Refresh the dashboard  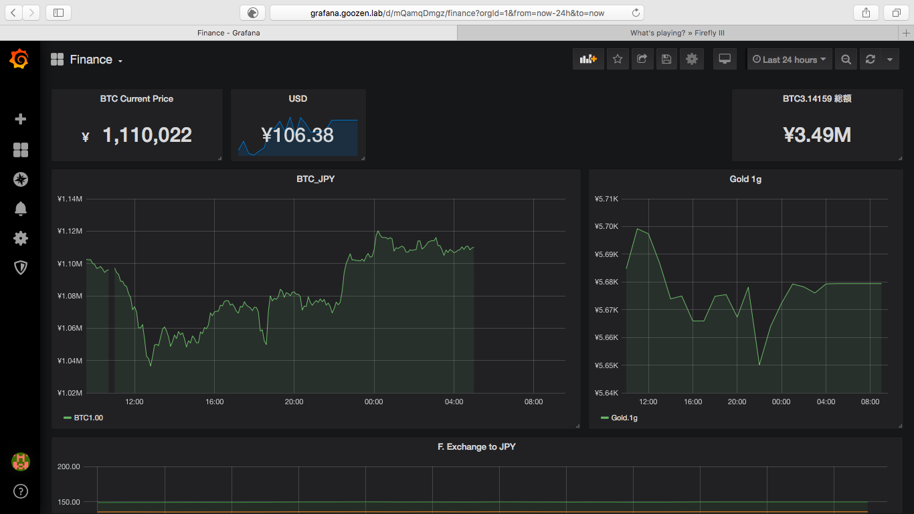870,59
